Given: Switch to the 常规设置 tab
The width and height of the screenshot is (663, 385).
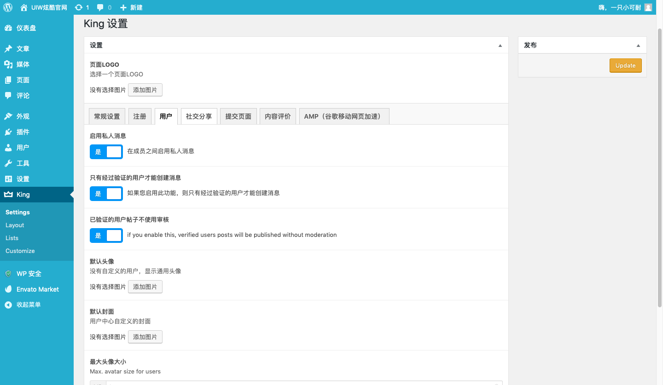Looking at the screenshot, I should coord(107,116).
